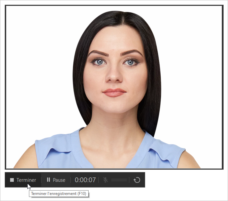Restart recording with the circular arrow icon
The height and width of the screenshot is (201, 228).
137,180
